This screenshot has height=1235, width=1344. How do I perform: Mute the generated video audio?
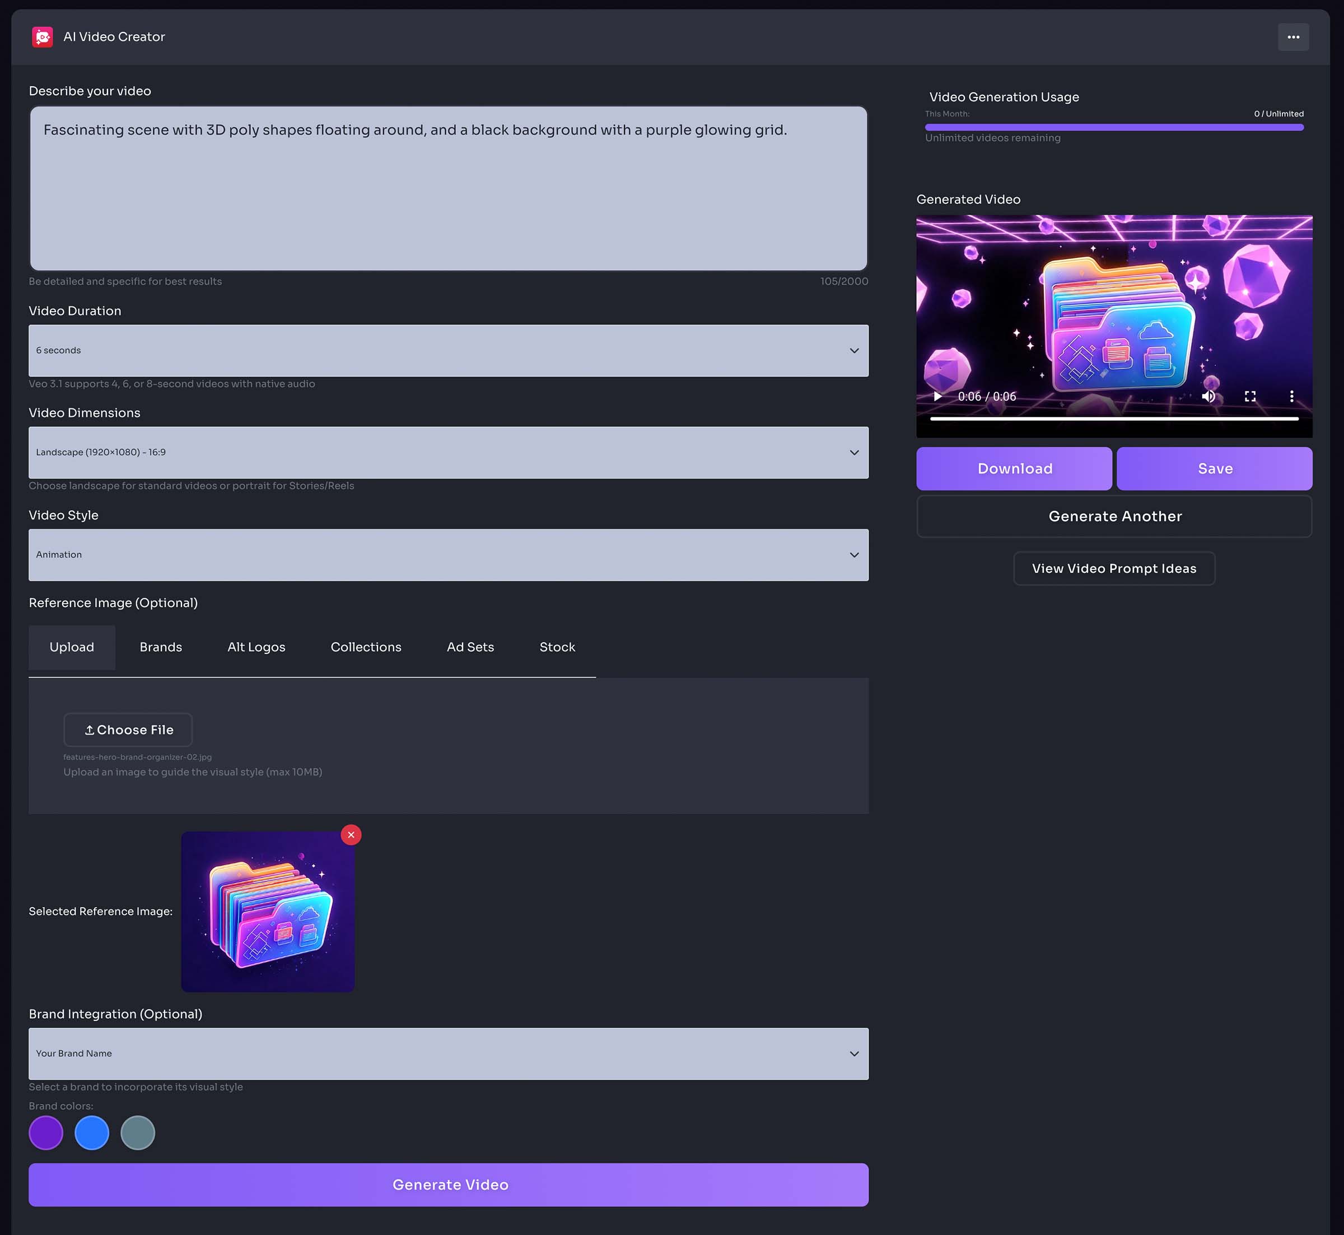coord(1209,396)
